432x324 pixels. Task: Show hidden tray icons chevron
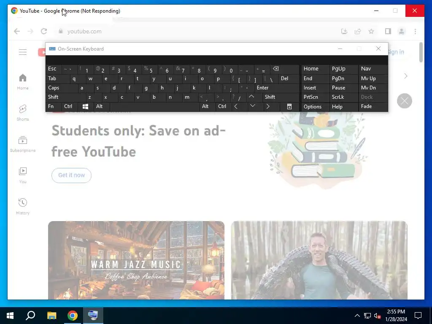click(x=357, y=316)
